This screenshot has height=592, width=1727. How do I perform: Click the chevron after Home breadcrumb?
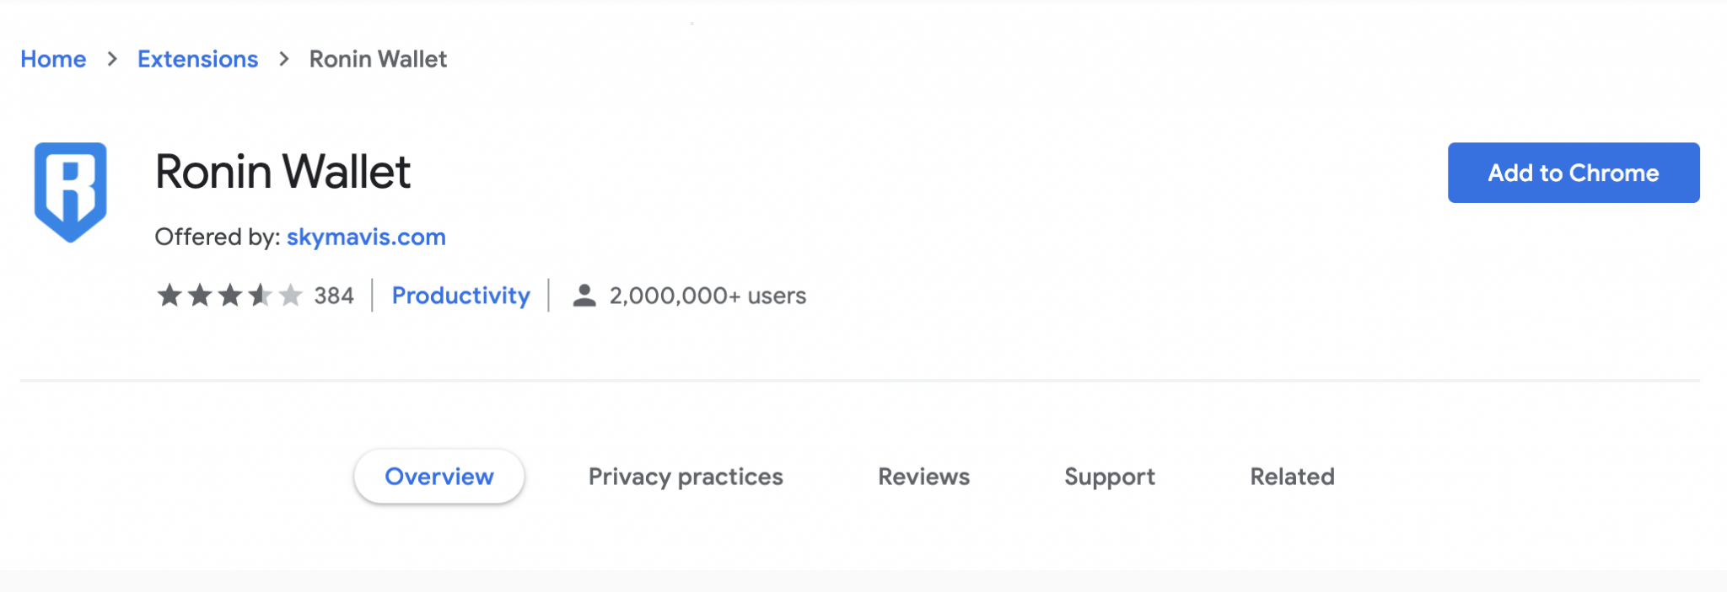(112, 59)
